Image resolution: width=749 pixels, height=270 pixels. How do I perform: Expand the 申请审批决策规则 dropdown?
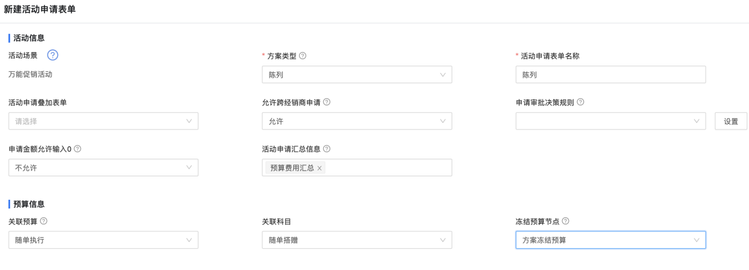pyautogui.click(x=610, y=121)
